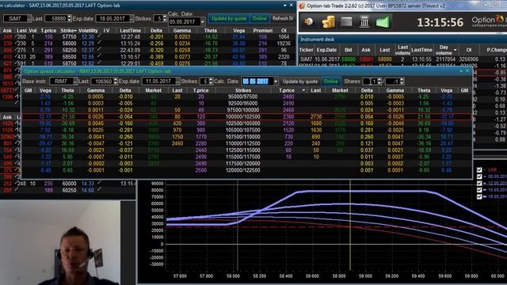Click the Market column header left of Strikes
The height and width of the screenshot is (285, 507).
153,90
